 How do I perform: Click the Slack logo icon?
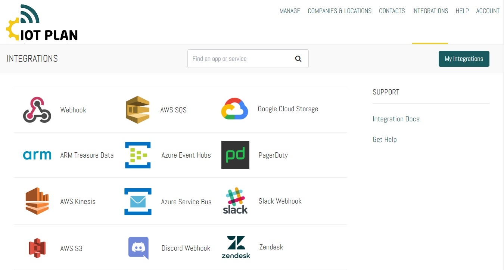(235, 201)
